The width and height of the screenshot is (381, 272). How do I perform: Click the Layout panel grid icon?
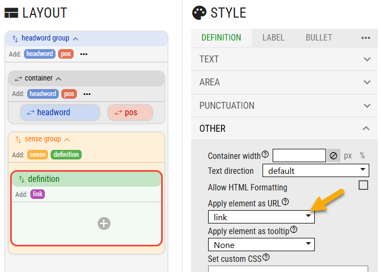(x=11, y=13)
